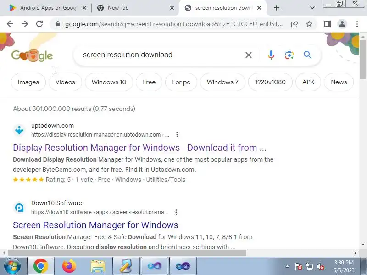Click the blue magnifier search button
The width and height of the screenshot is (367, 275).
tap(307, 55)
